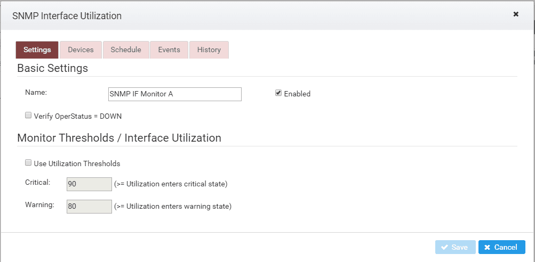
Task: Open the Schedule tab
Action: [126, 50]
